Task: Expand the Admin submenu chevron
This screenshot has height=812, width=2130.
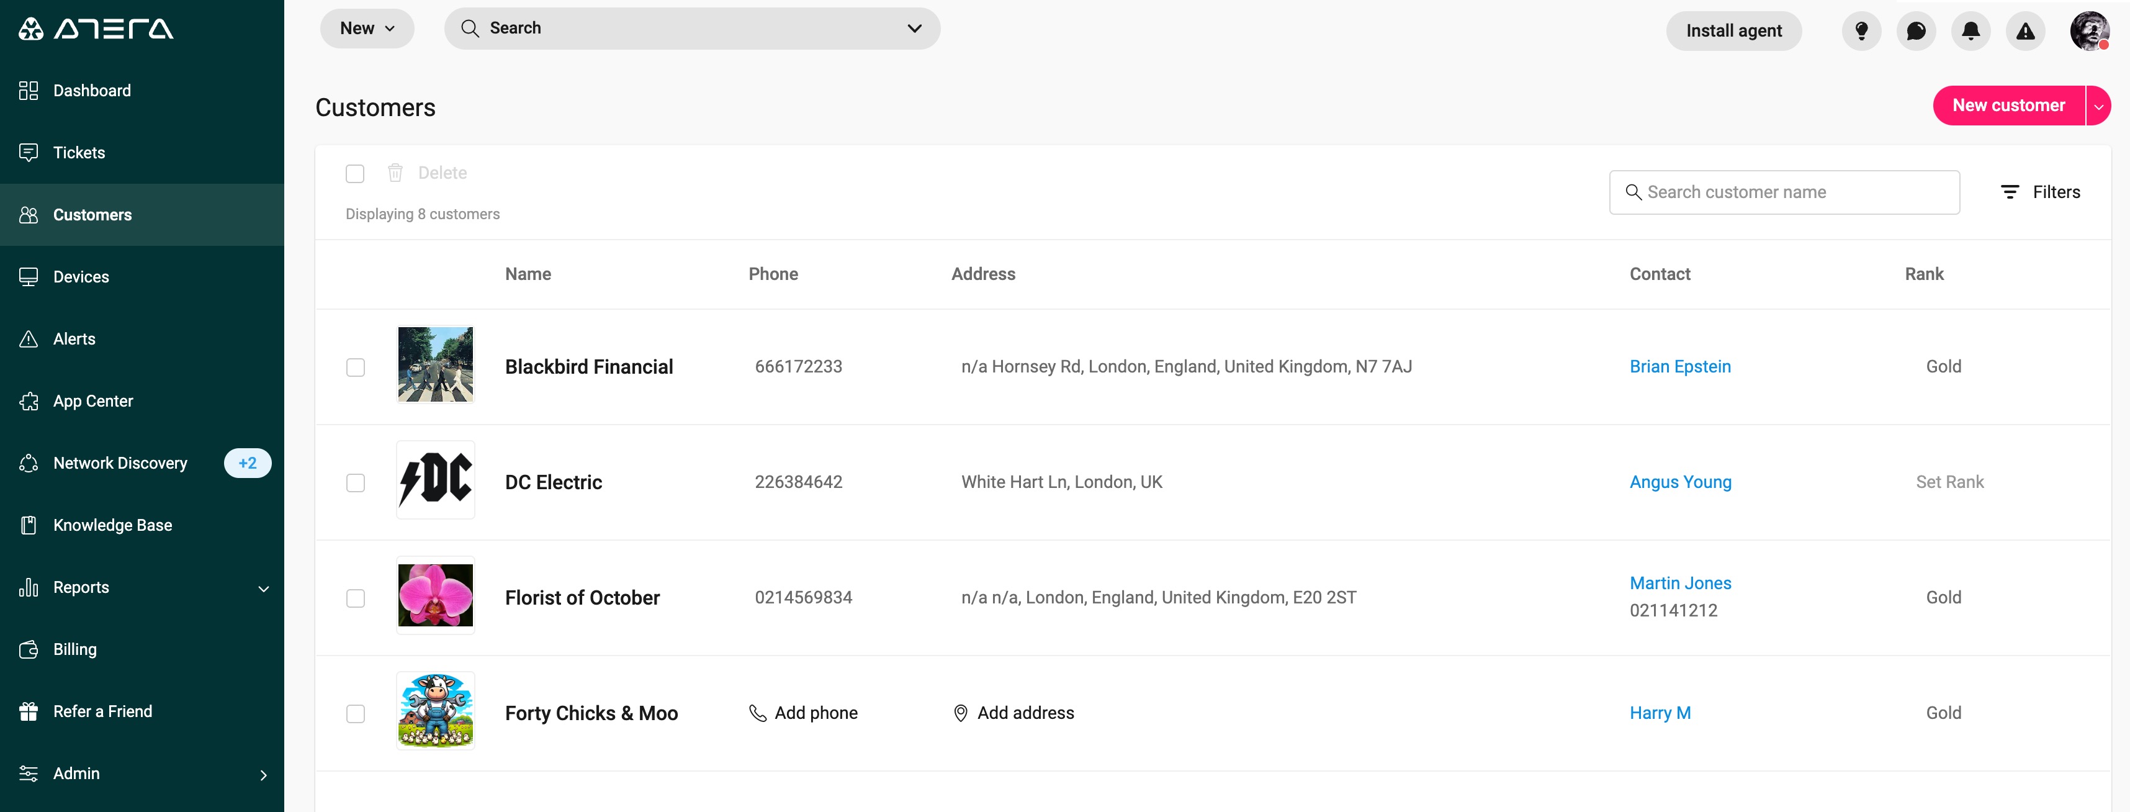Action: click(x=263, y=775)
